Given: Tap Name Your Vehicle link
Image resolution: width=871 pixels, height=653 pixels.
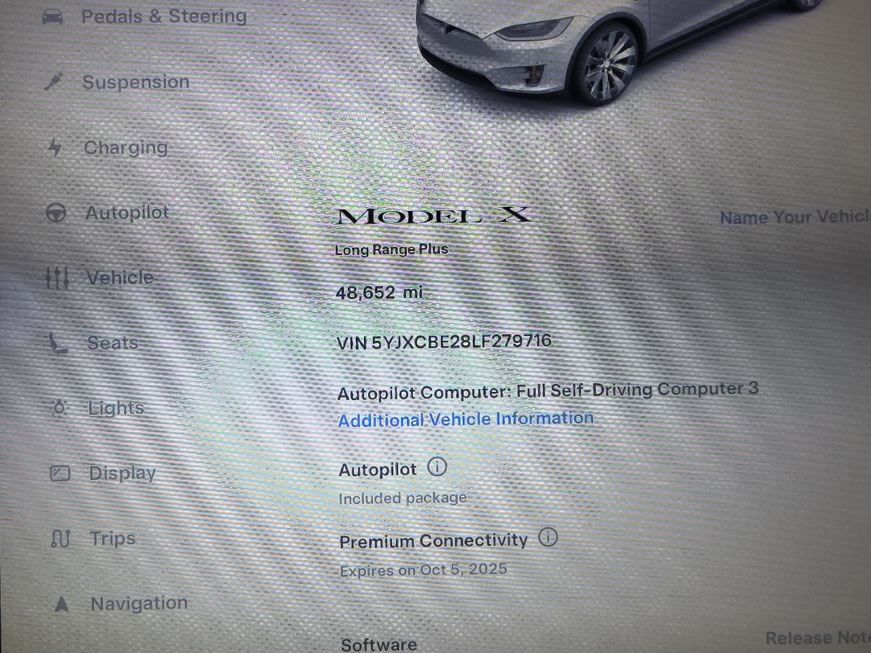Looking at the screenshot, I should point(795,217).
